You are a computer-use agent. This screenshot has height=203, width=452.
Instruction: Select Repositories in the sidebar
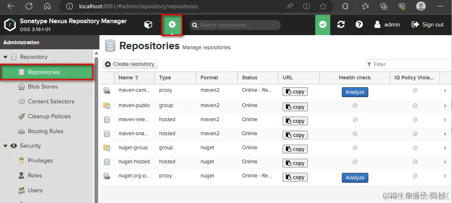point(47,72)
